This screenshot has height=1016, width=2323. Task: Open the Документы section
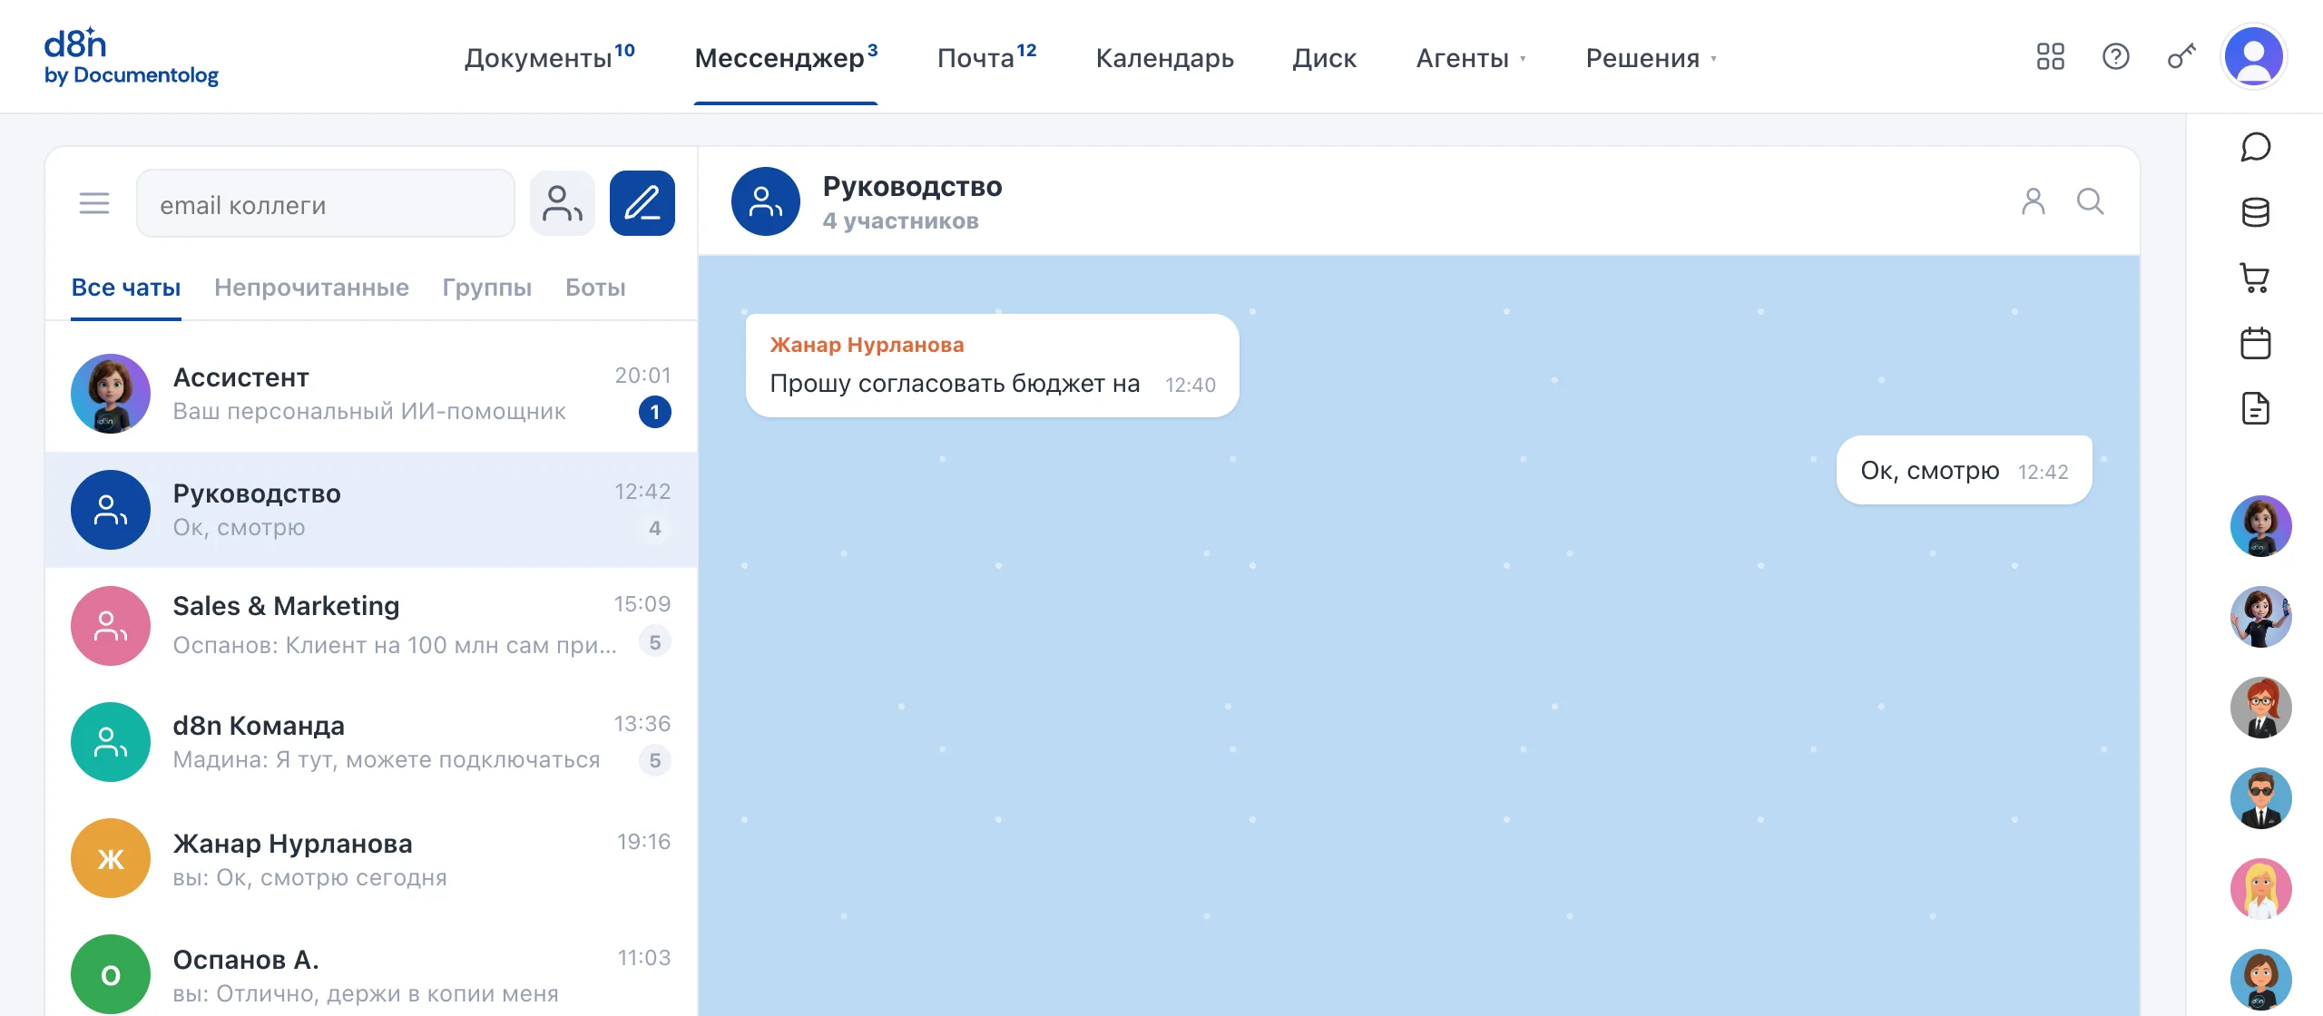tap(549, 57)
